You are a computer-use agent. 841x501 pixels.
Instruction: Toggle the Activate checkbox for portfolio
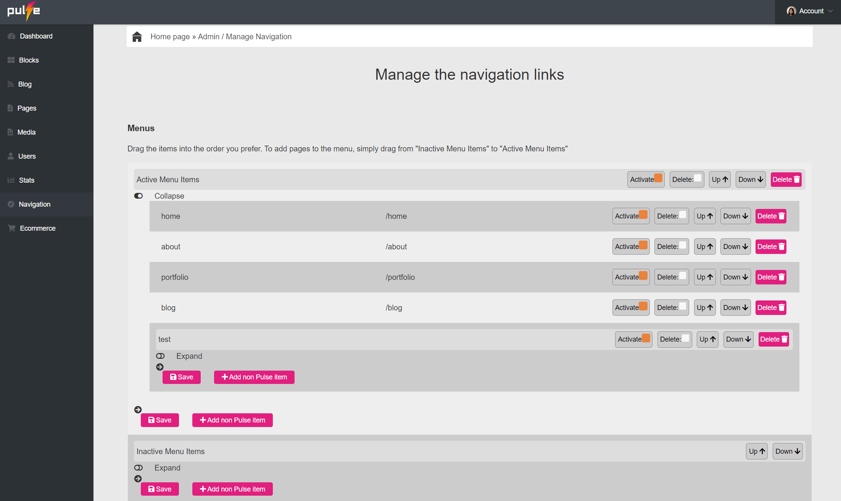pyautogui.click(x=643, y=276)
